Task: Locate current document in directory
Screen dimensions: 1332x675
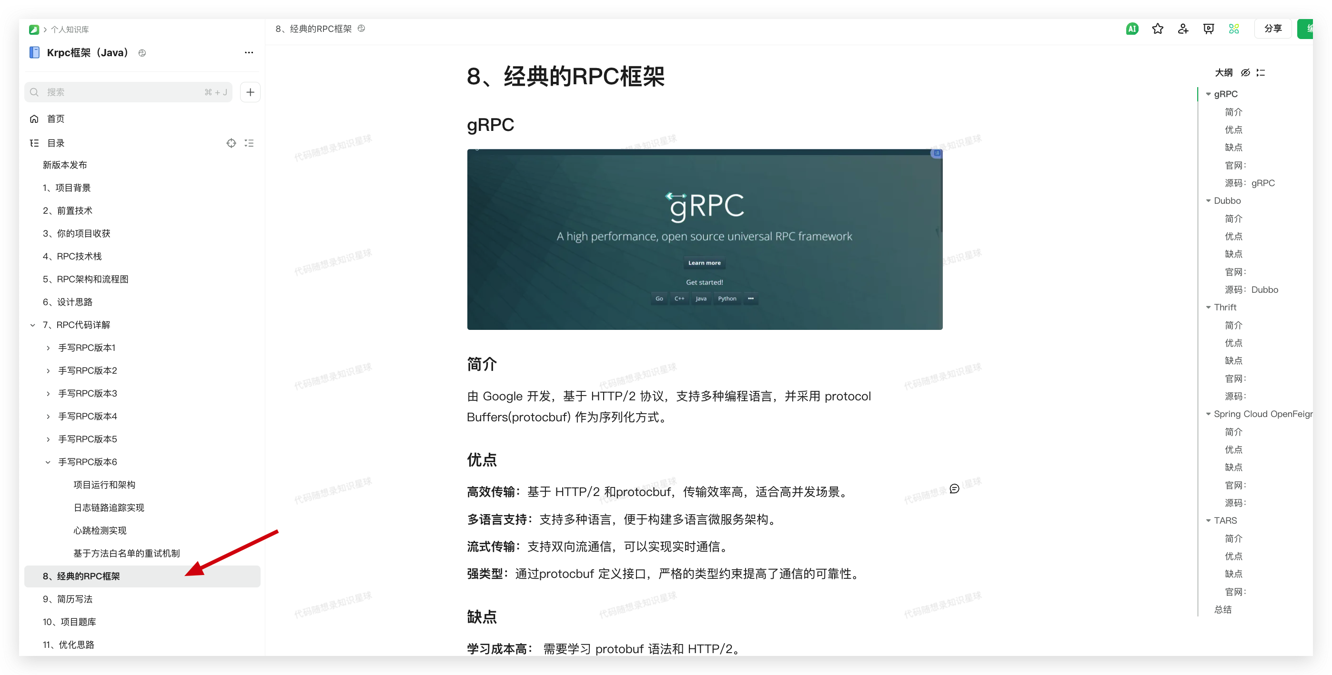Action: tap(231, 143)
